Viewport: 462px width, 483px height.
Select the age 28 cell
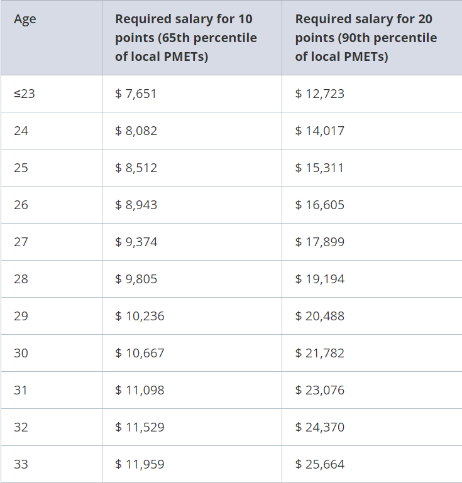(21, 279)
